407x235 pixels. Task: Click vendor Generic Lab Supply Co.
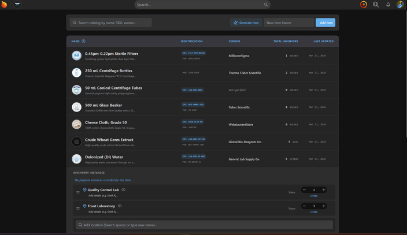click(x=244, y=159)
